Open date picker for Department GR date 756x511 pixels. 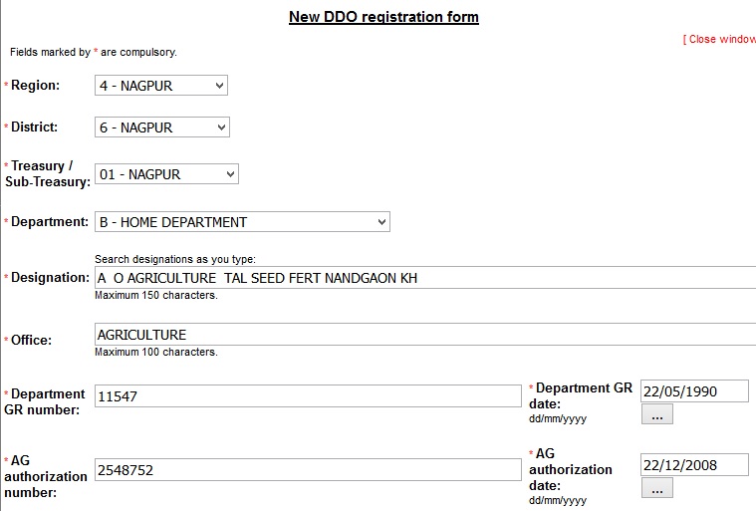click(656, 414)
